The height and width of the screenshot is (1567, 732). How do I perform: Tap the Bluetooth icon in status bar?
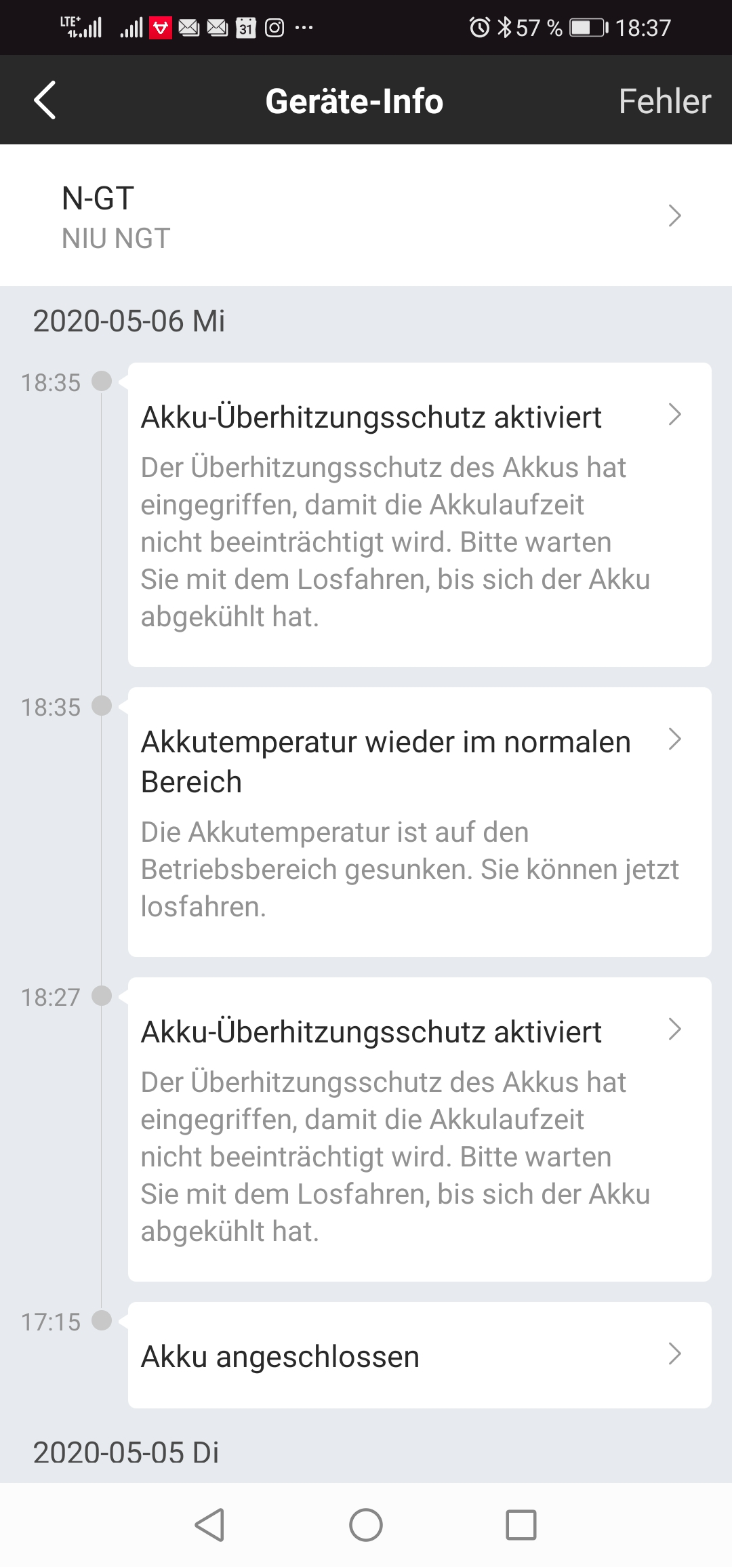[504, 28]
